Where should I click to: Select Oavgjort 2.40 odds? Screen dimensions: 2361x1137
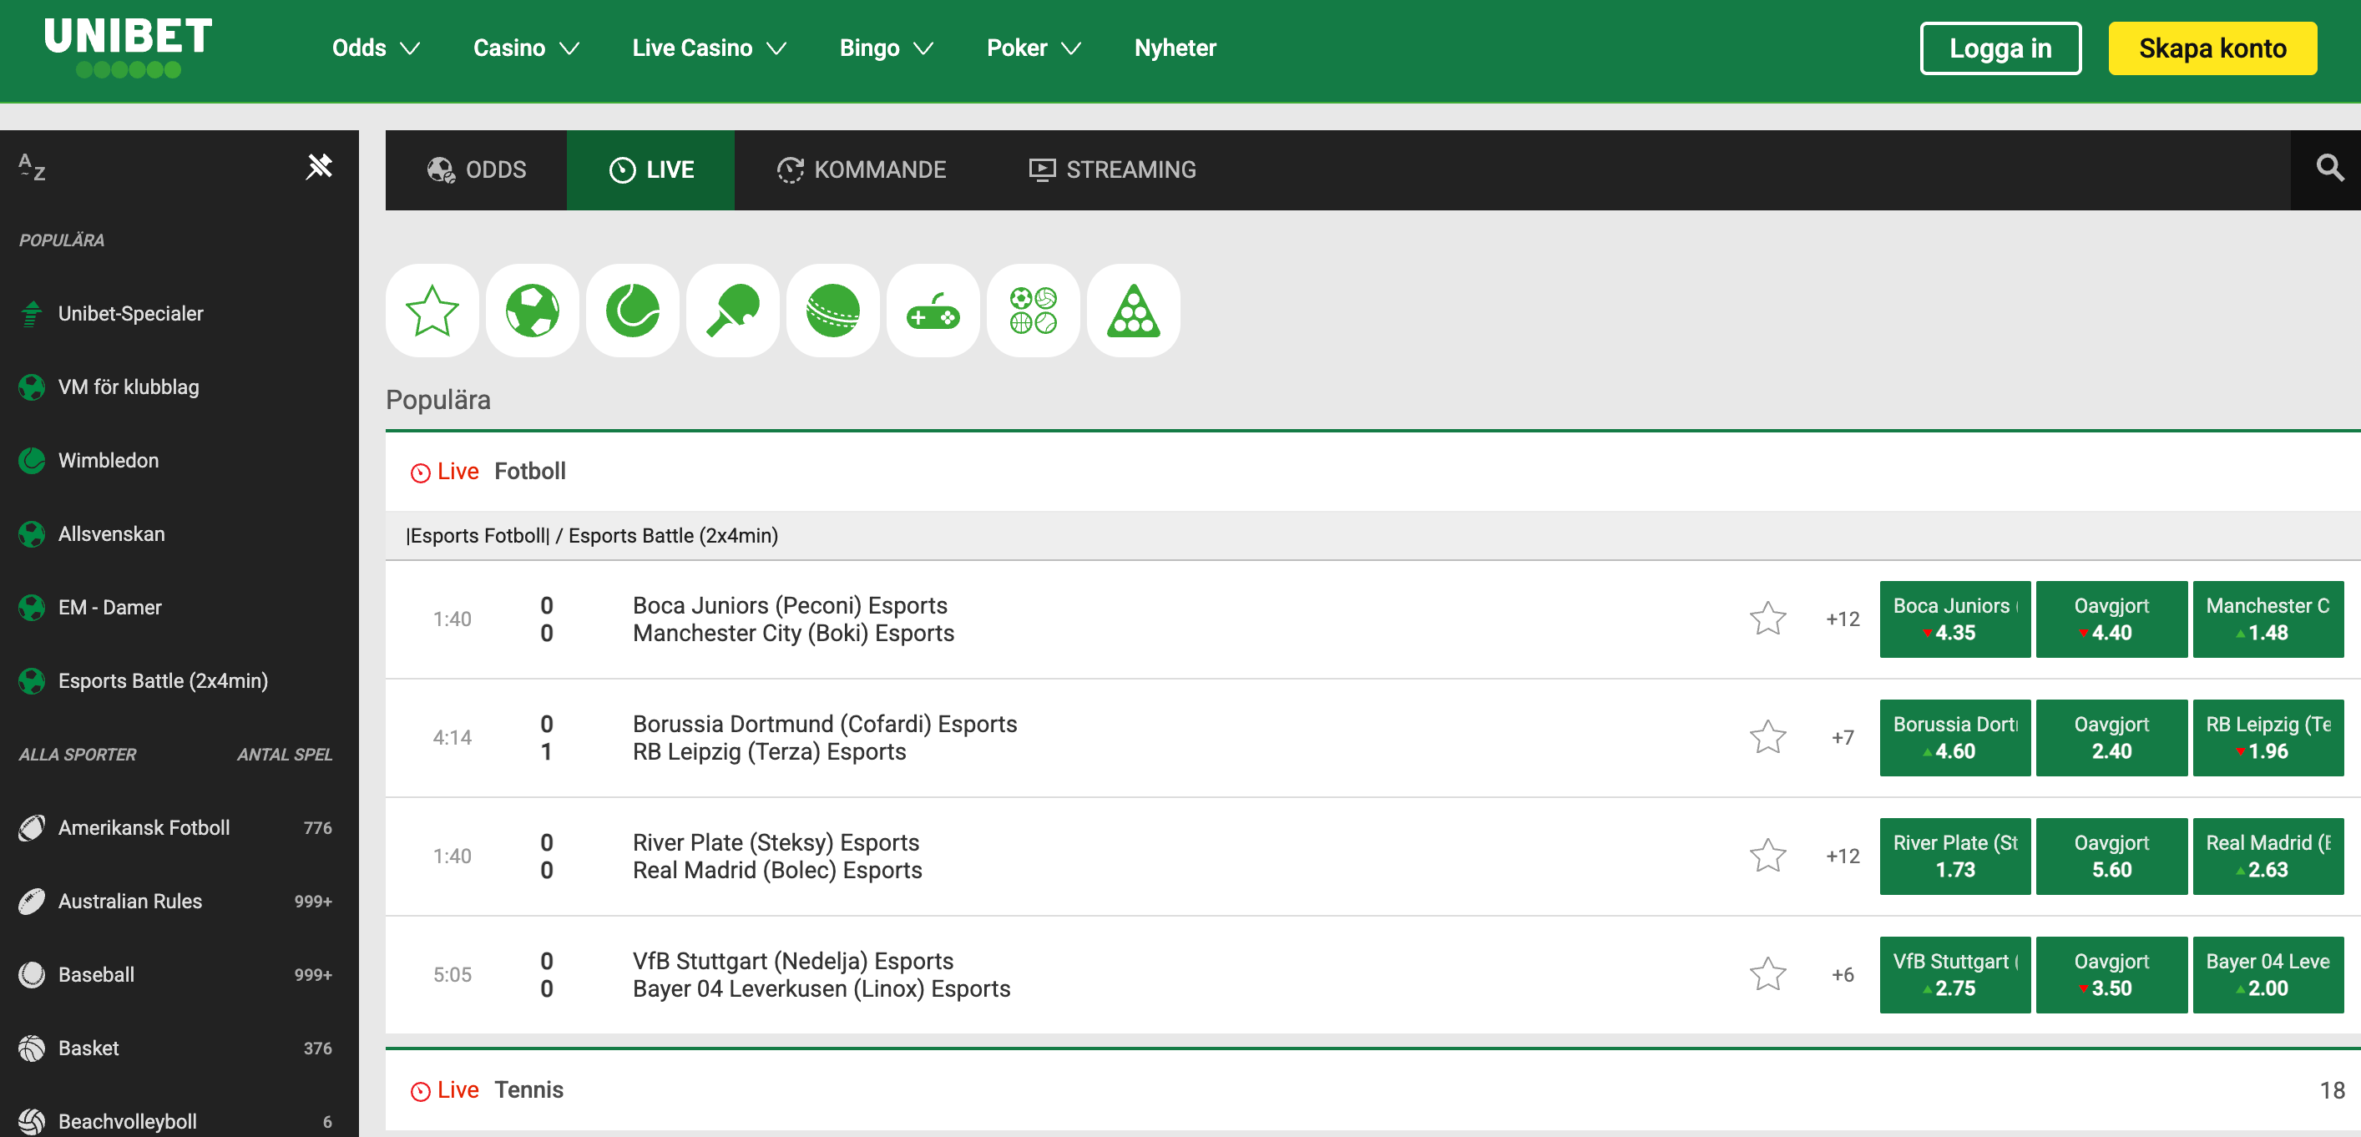pos(2111,737)
